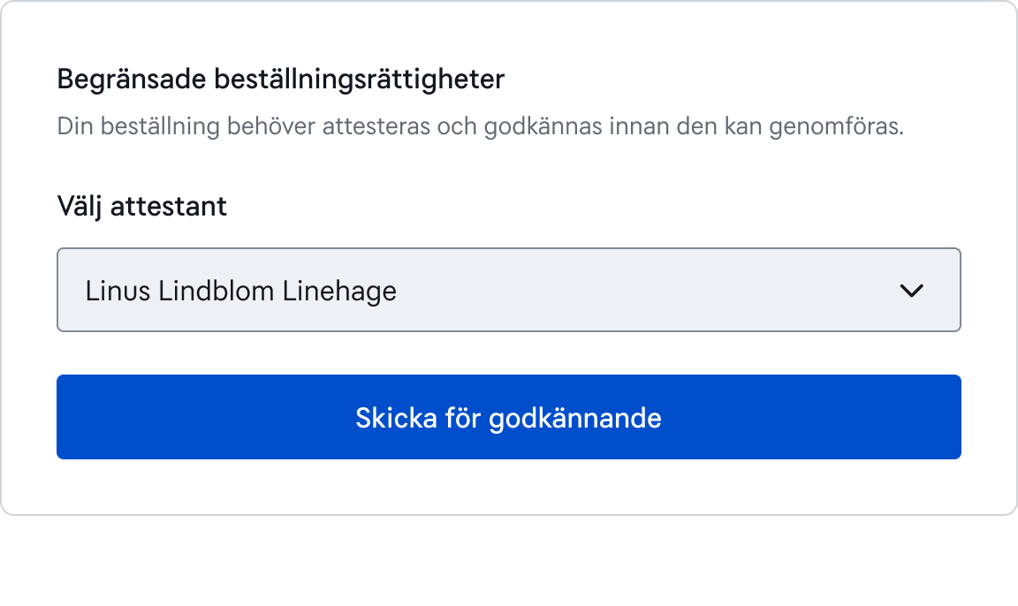1018x606 pixels.
Task: Expand the attestant list via the down arrow
Action: point(912,291)
